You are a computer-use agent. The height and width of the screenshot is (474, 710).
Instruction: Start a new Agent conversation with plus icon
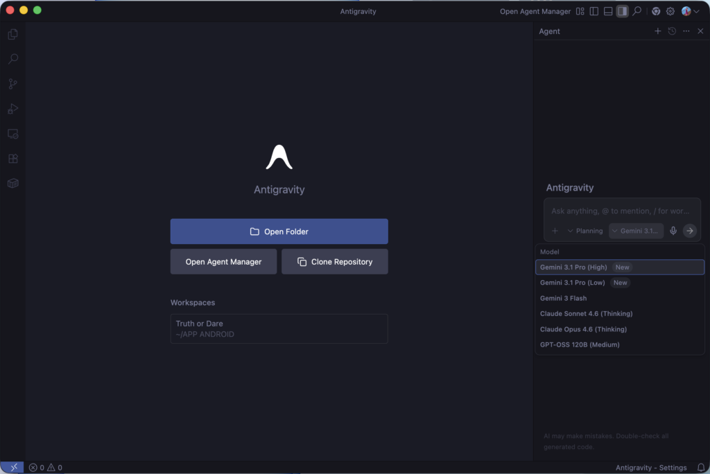[658, 31]
